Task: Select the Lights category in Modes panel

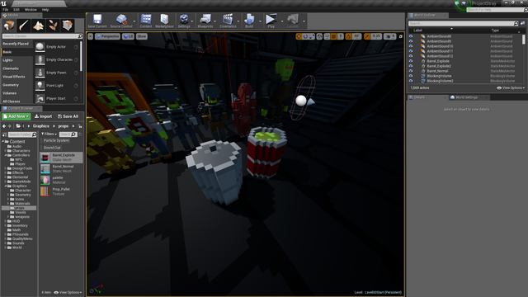Action: click(x=7, y=60)
